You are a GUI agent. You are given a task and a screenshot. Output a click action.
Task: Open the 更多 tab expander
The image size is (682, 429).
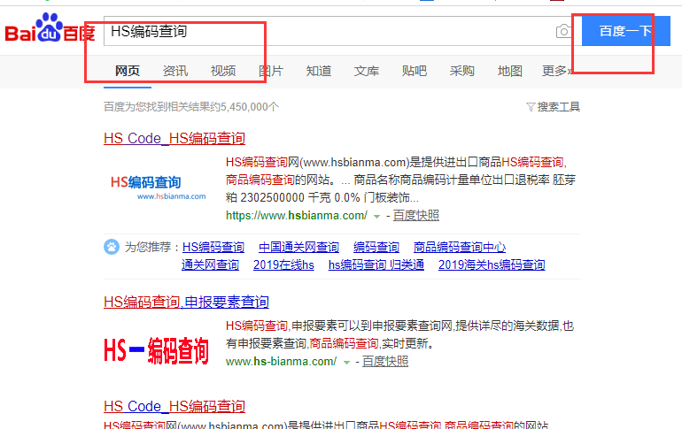click(557, 71)
